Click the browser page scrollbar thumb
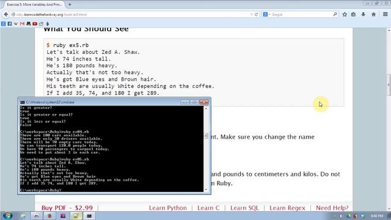The height and width of the screenshot is (220, 391). pyautogui.click(x=389, y=85)
